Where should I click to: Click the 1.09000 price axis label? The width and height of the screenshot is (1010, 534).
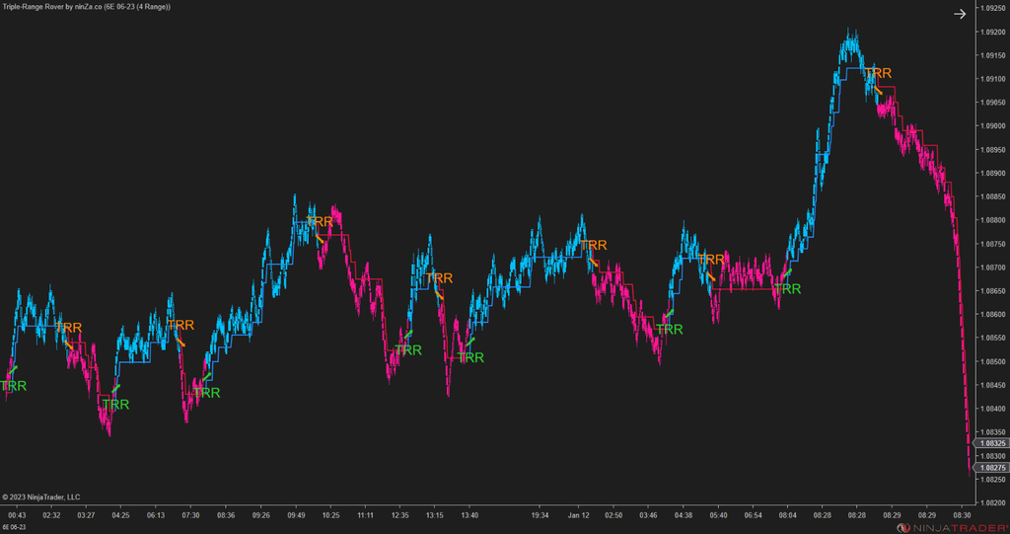click(989, 126)
